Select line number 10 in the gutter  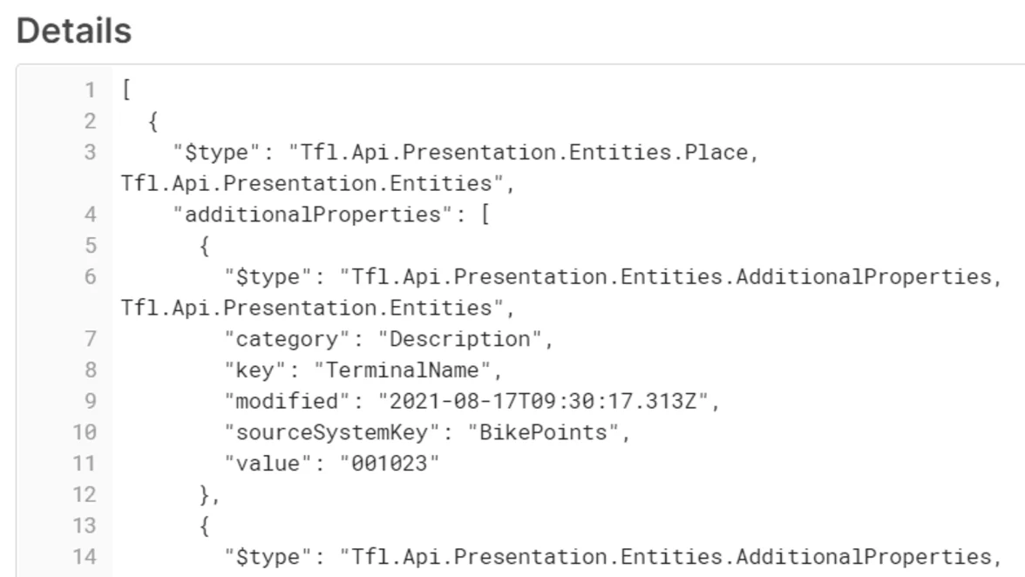(x=85, y=432)
